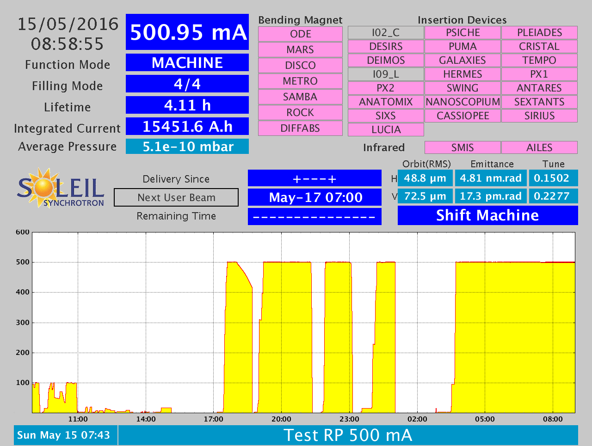Select the SIRIUS insertion device

pos(539,116)
